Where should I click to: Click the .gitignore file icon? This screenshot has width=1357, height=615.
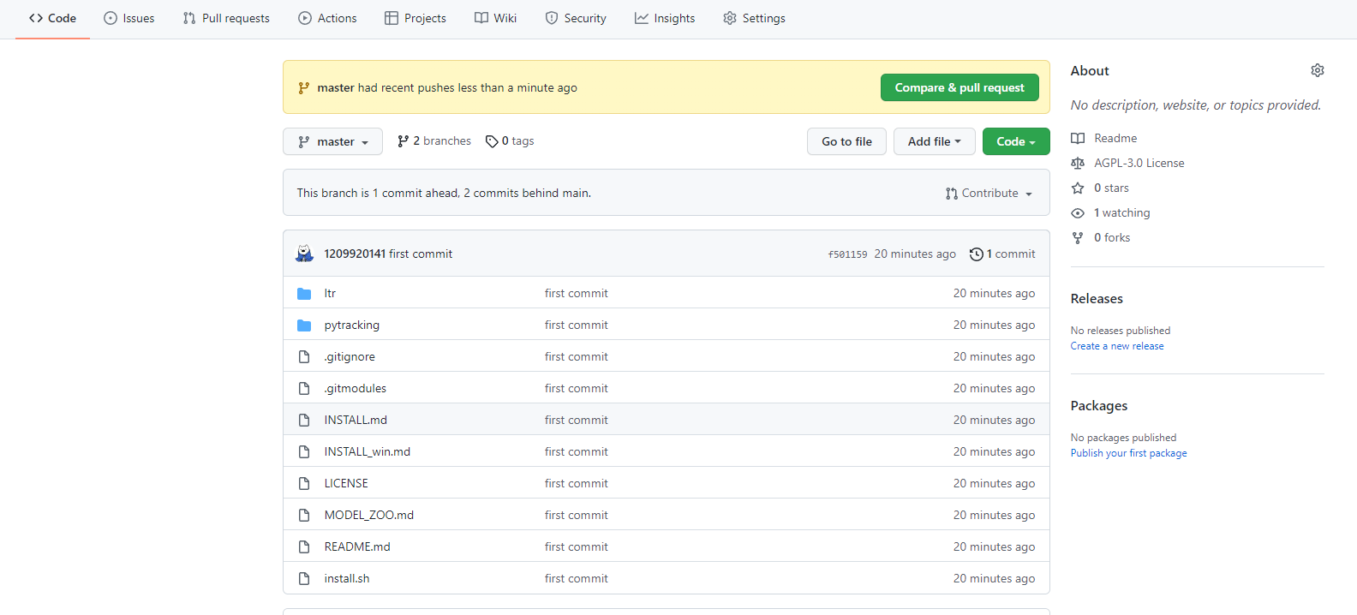[304, 356]
